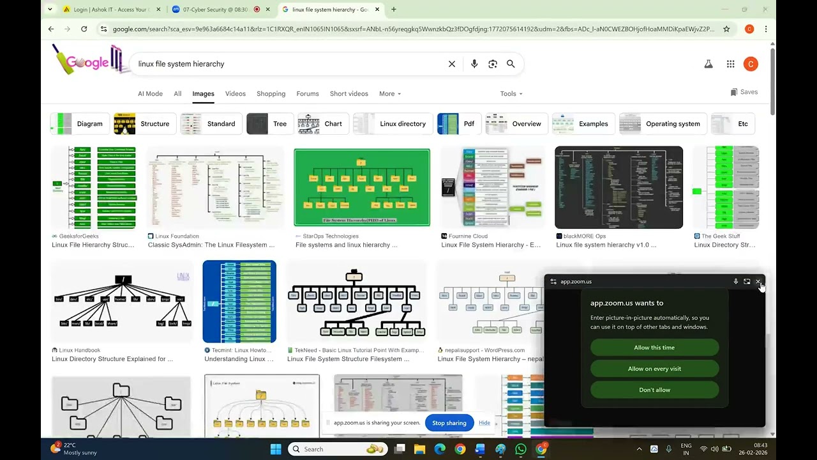Image resolution: width=817 pixels, height=460 pixels.
Task: Open Chrome three-dot menu
Action: click(x=766, y=29)
